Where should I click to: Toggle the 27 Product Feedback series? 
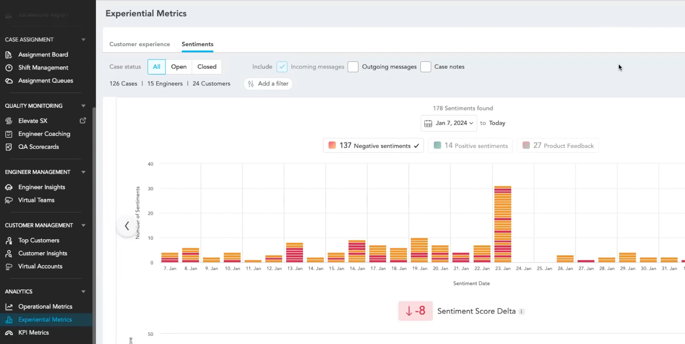click(558, 146)
